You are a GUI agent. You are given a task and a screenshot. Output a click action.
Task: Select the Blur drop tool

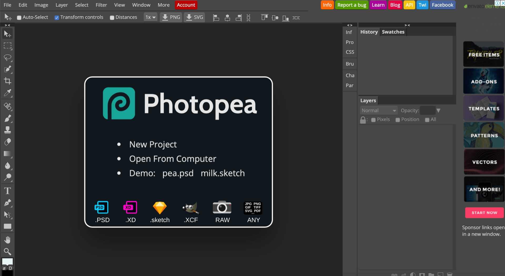click(x=8, y=166)
